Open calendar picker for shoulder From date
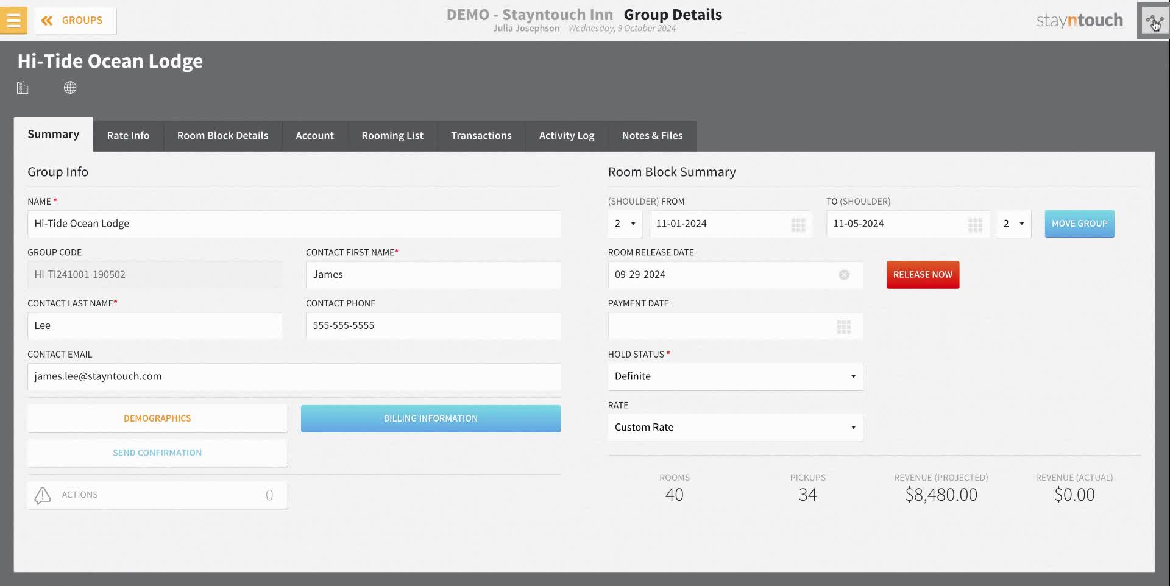This screenshot has height=586, width=1170. pyautogui.click(x=798, y=225)
